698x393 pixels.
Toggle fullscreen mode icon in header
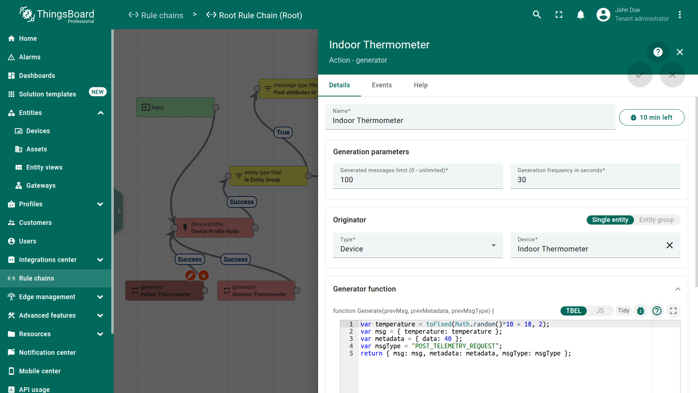559,15
